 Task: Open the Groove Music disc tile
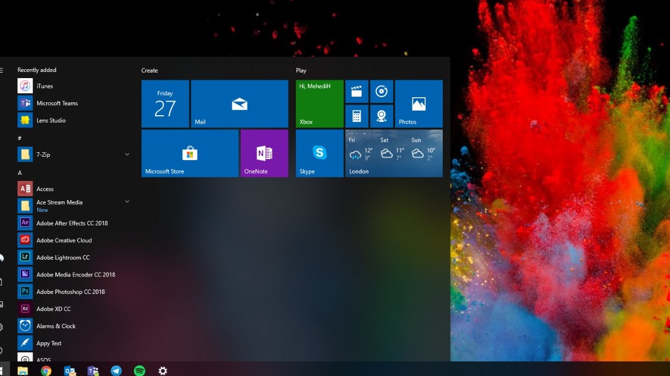coord(381,92)
